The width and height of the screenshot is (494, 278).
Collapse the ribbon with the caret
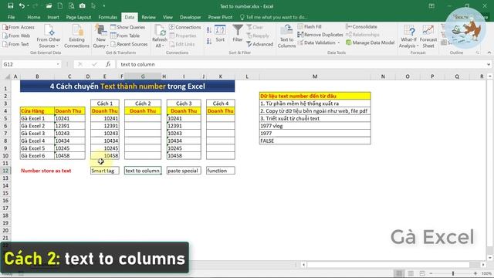(489, 53)
